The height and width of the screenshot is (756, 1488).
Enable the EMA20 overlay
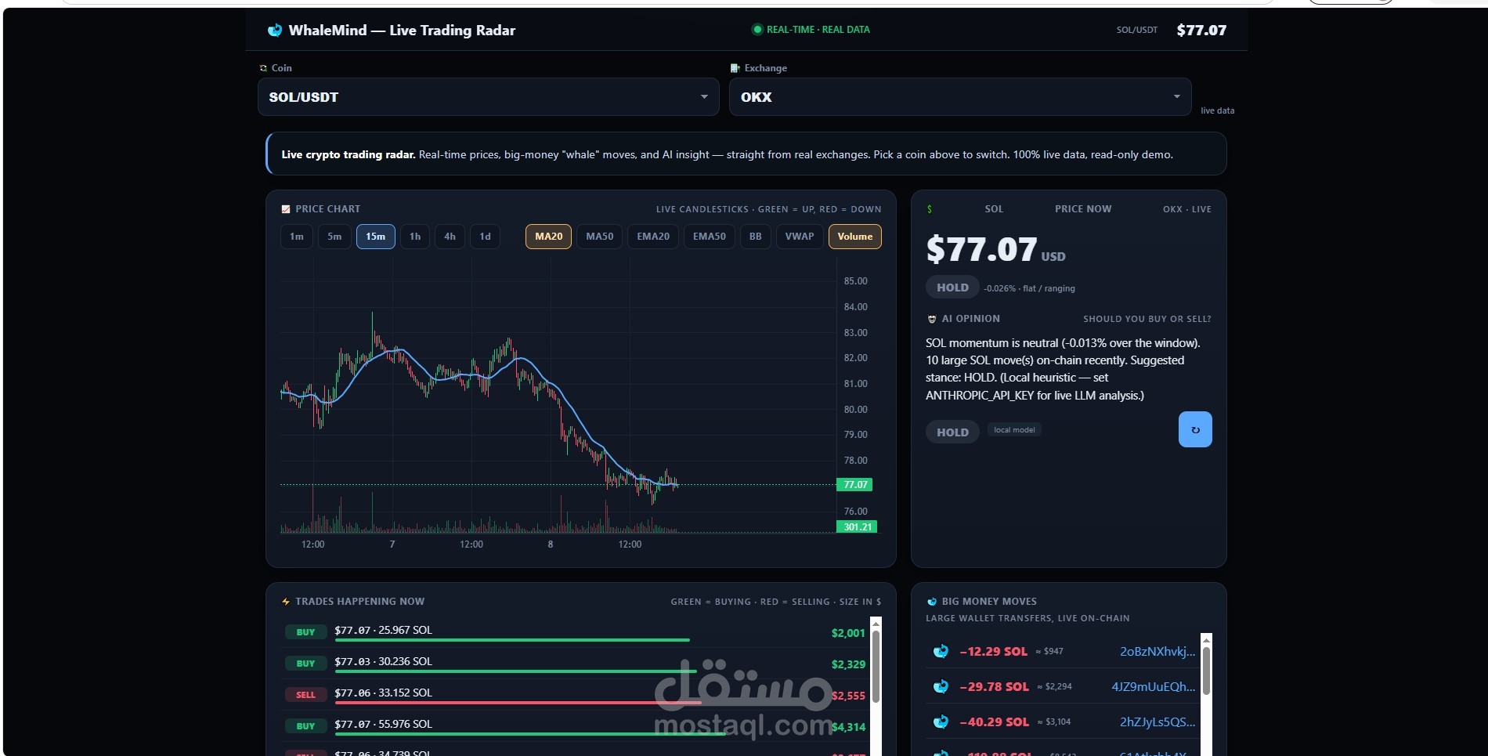point(653,237)
